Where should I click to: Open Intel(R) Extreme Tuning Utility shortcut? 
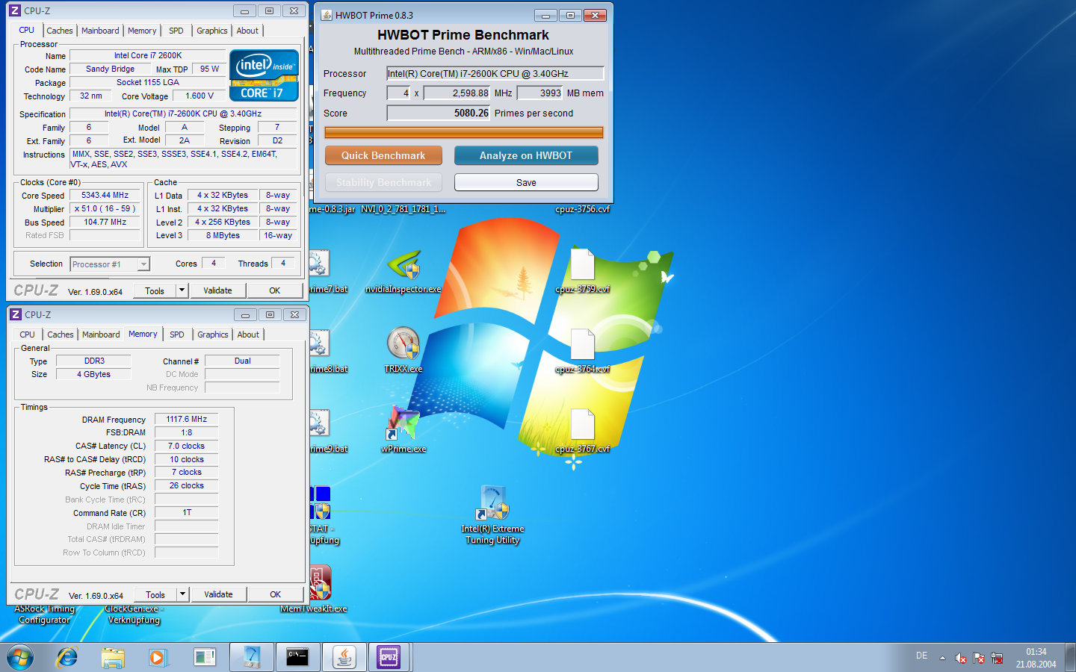[492, 515]
